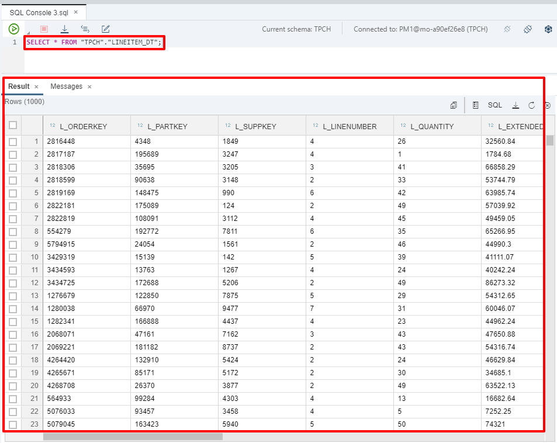Select extended price cell 86273.32

tap(512, 283)
